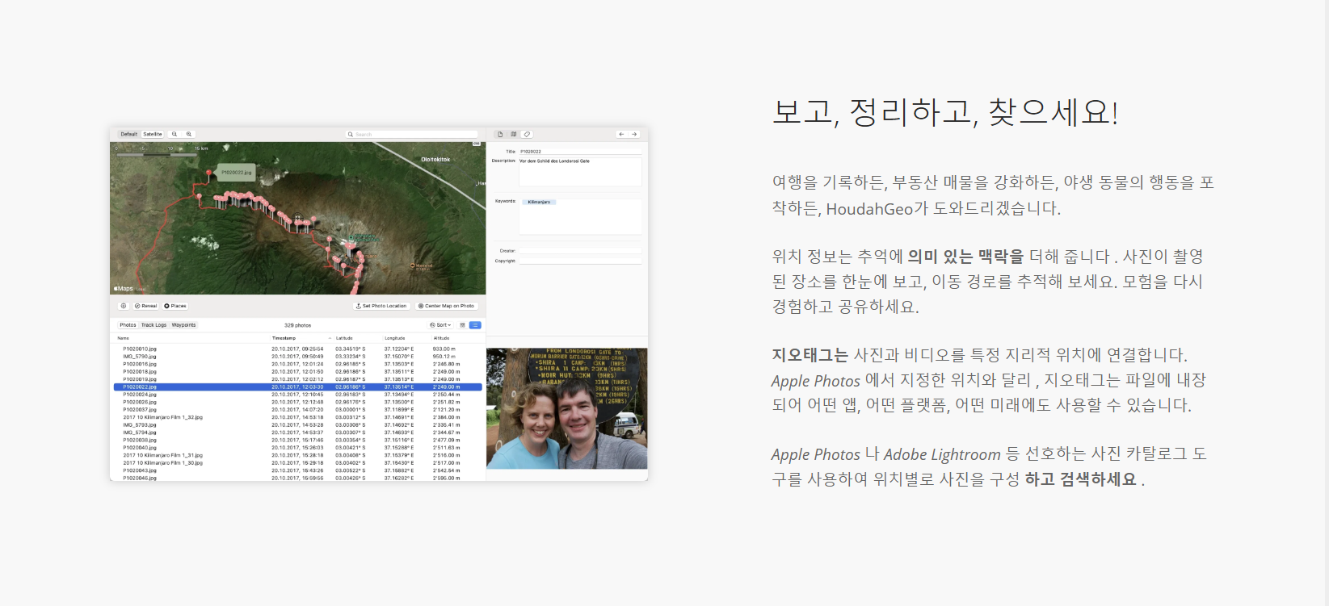The width and height of the screenshot is (1329, 606).
Task: Sort by Name column header
Action: tap(123, 338)
